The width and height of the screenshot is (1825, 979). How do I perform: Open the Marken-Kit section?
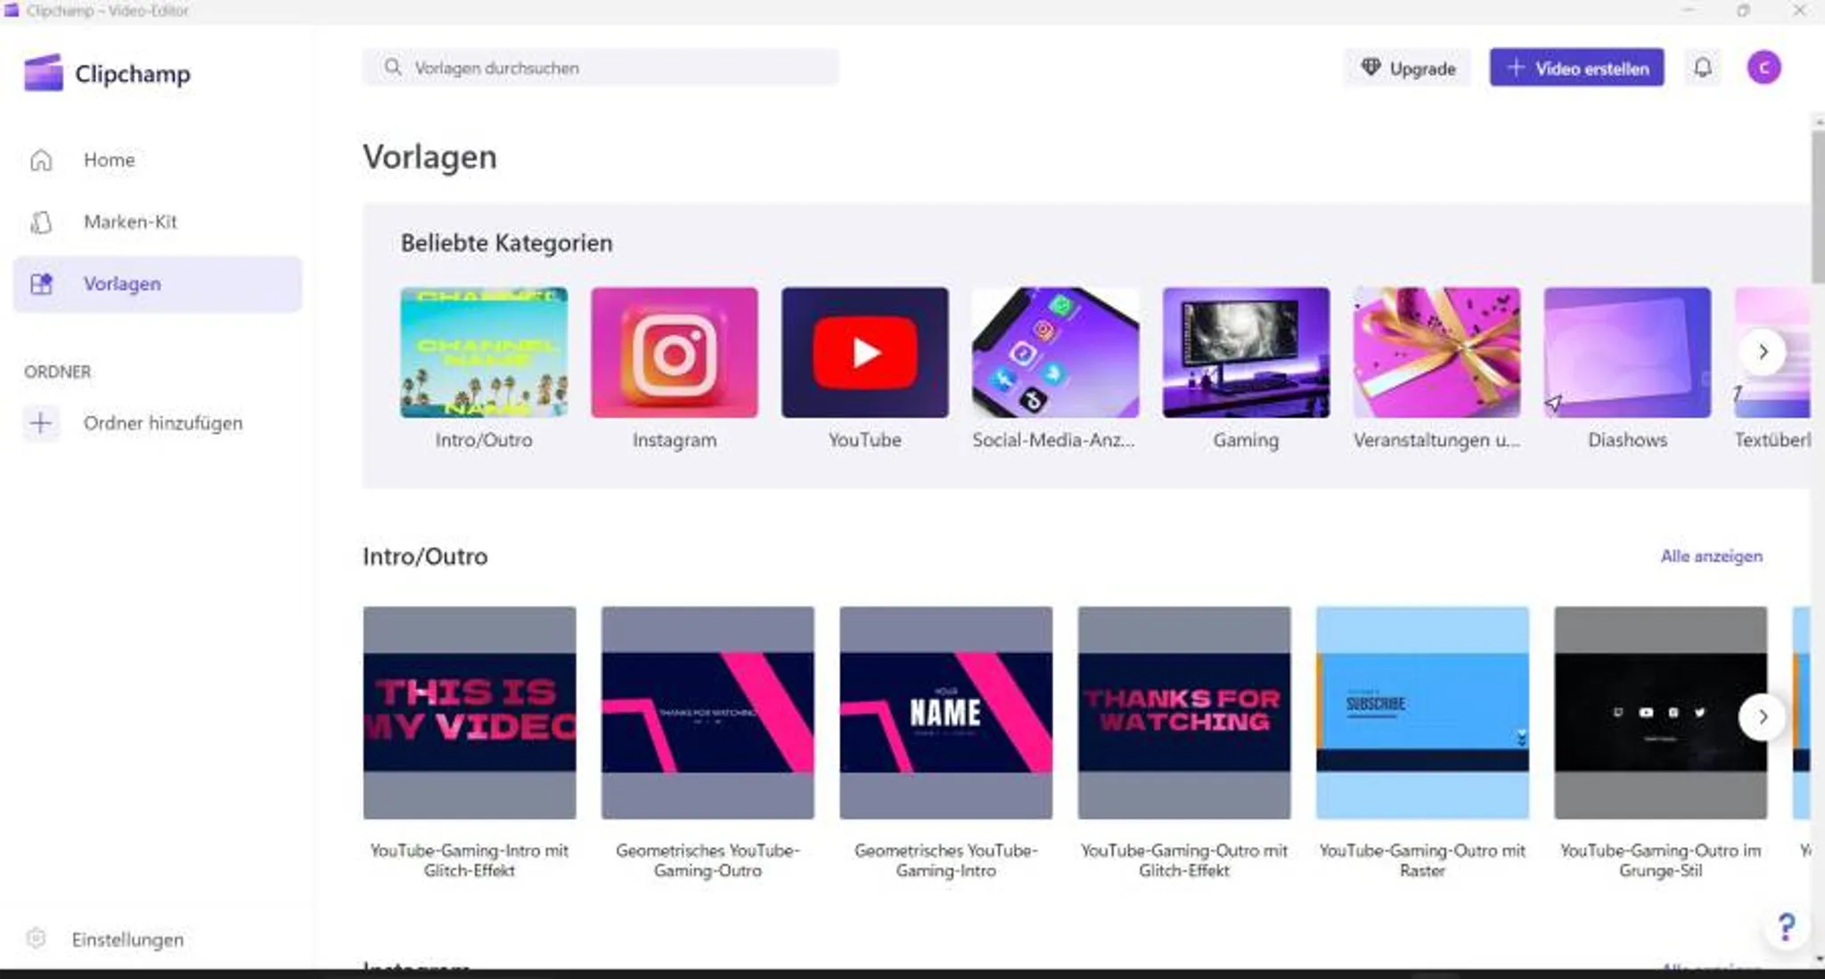click(157, 222)
